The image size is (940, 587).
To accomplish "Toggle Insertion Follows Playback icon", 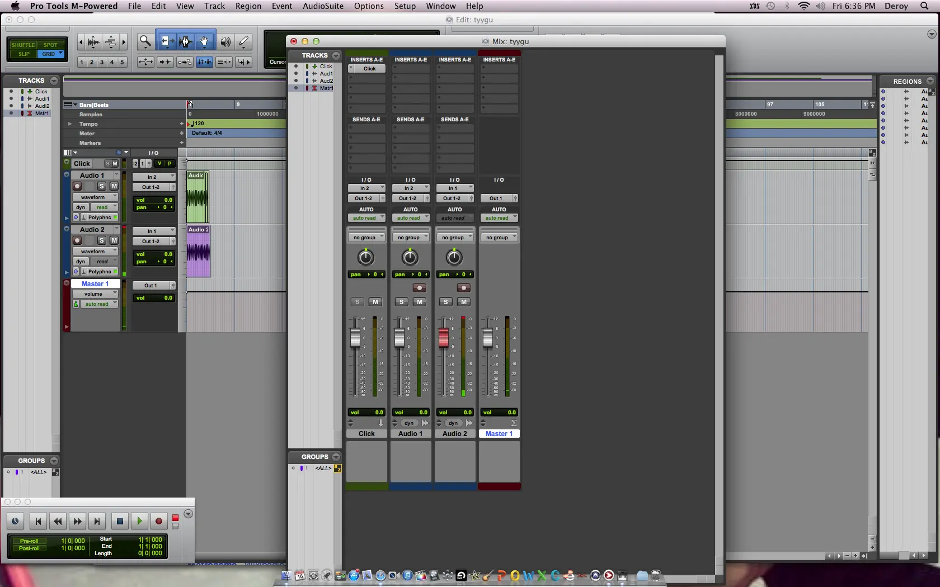I will (243, 62).
